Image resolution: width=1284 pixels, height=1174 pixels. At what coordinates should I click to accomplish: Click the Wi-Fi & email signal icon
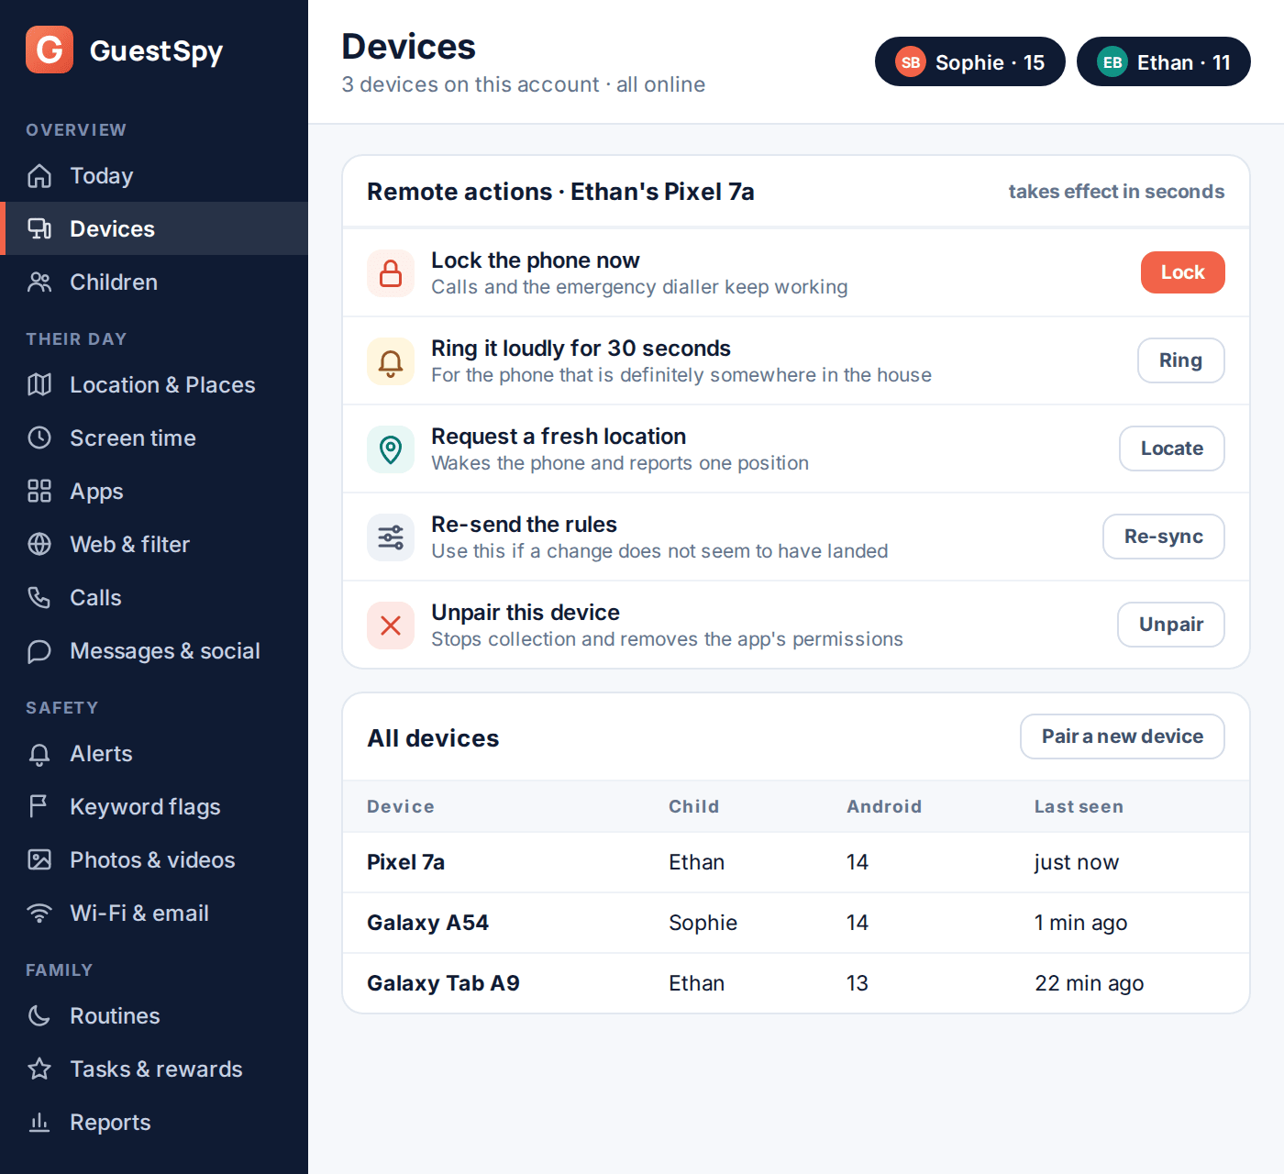pyautogui.click(x=39, y=913)
